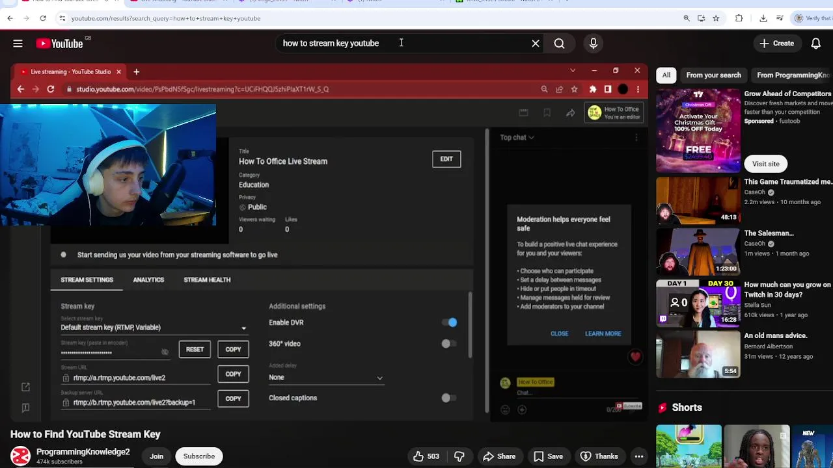Click Join for the channel
This screenshot has width=833, height=468.
click(156, 456)
